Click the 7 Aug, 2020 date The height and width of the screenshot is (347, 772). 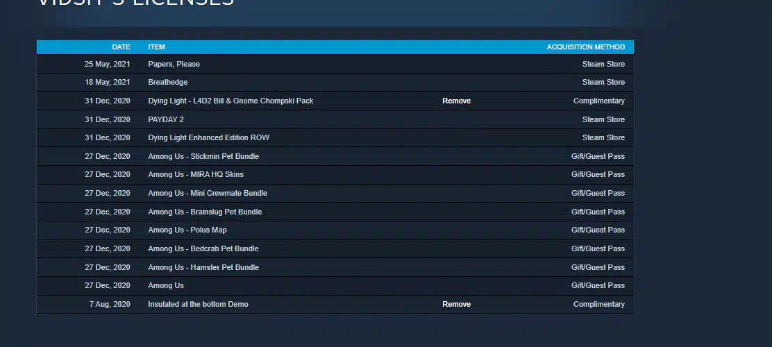click(x=110, y=304)
